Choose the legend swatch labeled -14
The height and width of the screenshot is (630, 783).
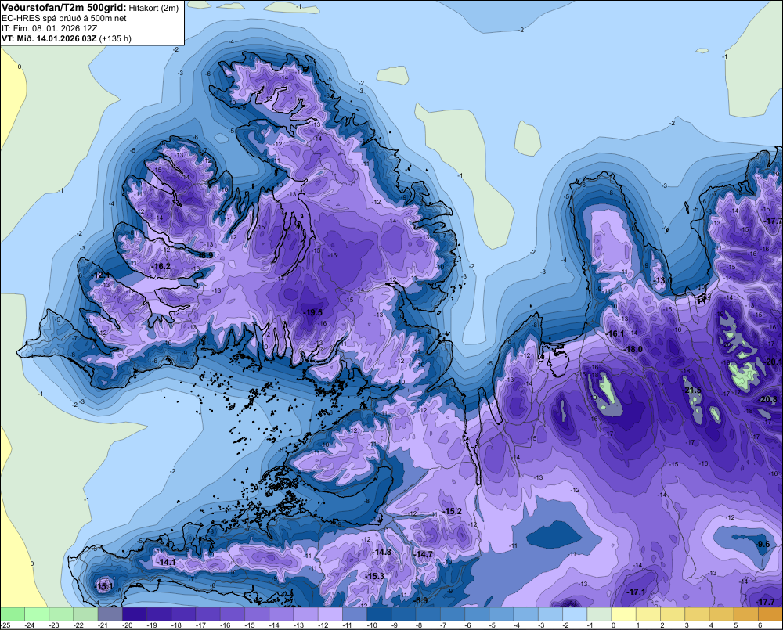[282, 614]
